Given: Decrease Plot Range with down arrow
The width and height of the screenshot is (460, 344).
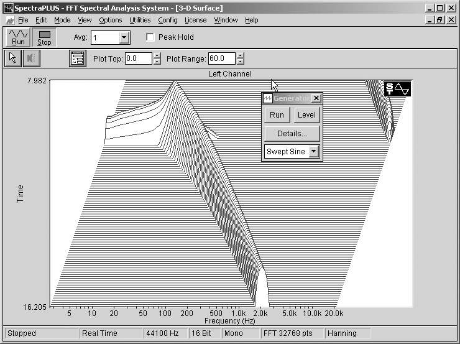Looking at the screenshot, I should point(240,62).
